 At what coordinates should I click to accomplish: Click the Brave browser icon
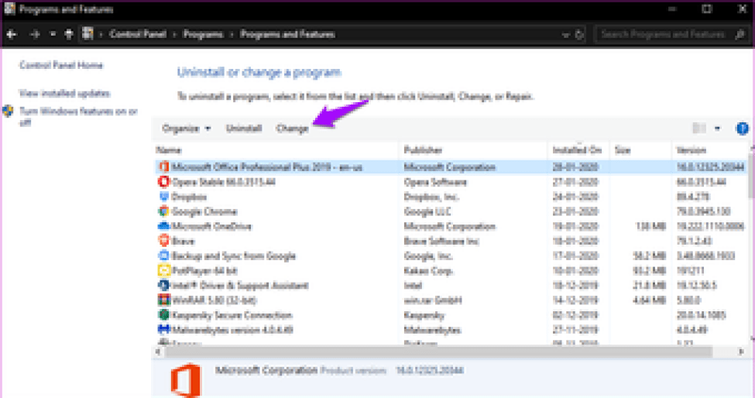[163, 241]
